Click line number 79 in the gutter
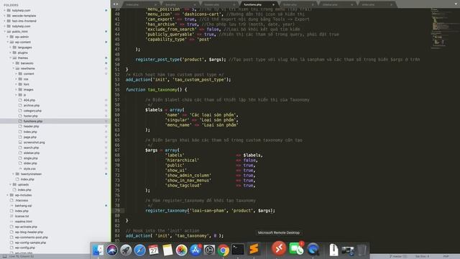The height and width of the screenshot is (259, 460). [x=117, y=211]
